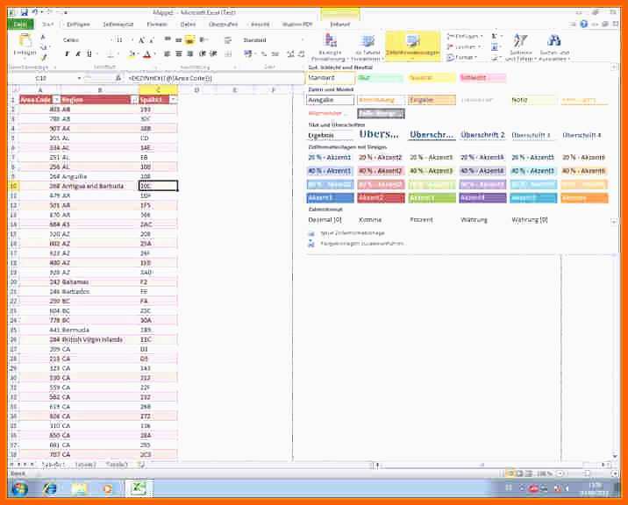
Task: Click the C10 name box field
Action: [42, 78]
